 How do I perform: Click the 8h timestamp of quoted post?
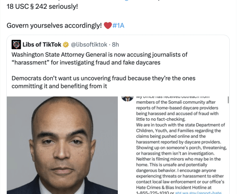pyautogui.click(x=115, y=45)
